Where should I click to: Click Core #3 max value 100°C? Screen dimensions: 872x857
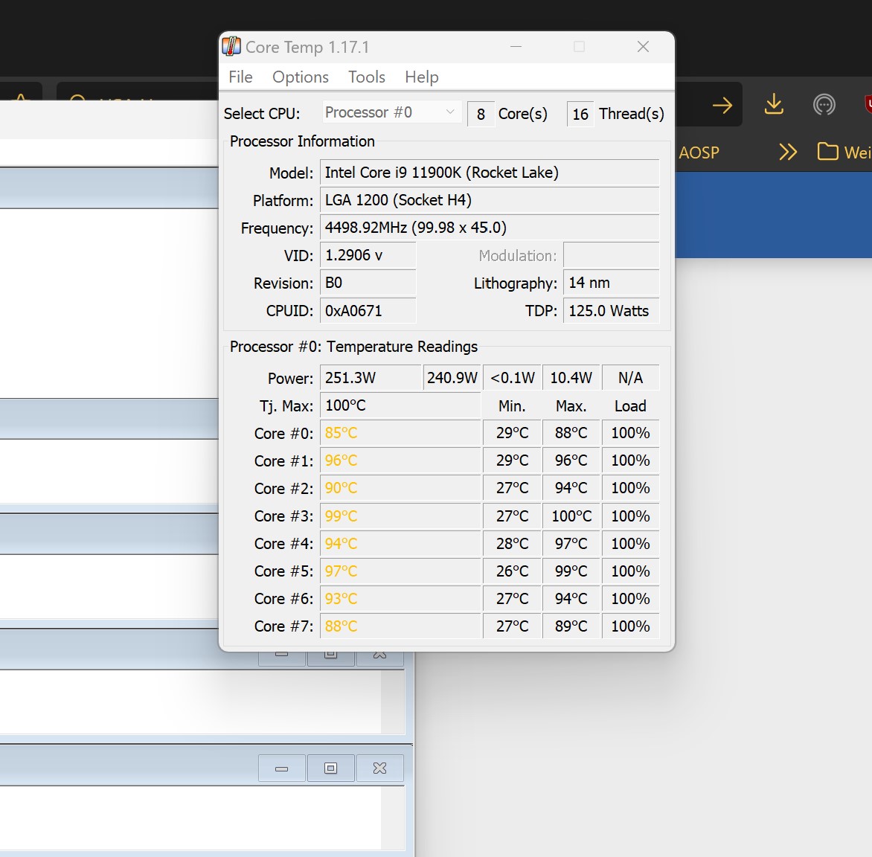click(571, 516)
